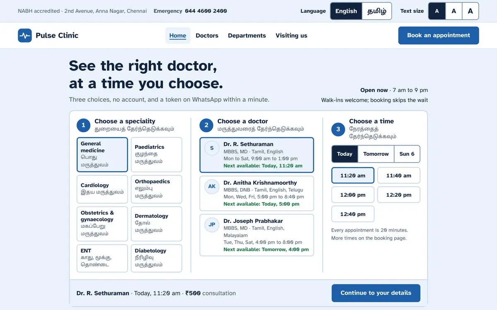Pick the 12:40 pm time slot

pos(353,214)
